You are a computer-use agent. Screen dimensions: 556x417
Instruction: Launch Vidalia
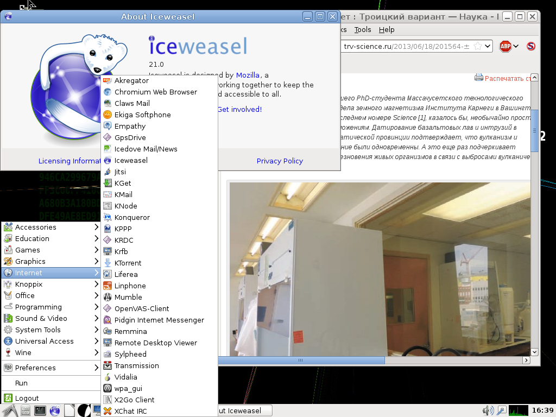(159, 377)
